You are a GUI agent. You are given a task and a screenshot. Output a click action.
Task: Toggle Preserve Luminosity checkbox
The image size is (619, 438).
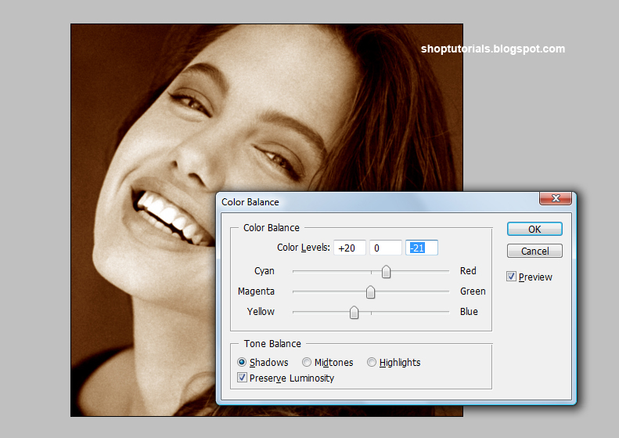click(x=242, y=378)
